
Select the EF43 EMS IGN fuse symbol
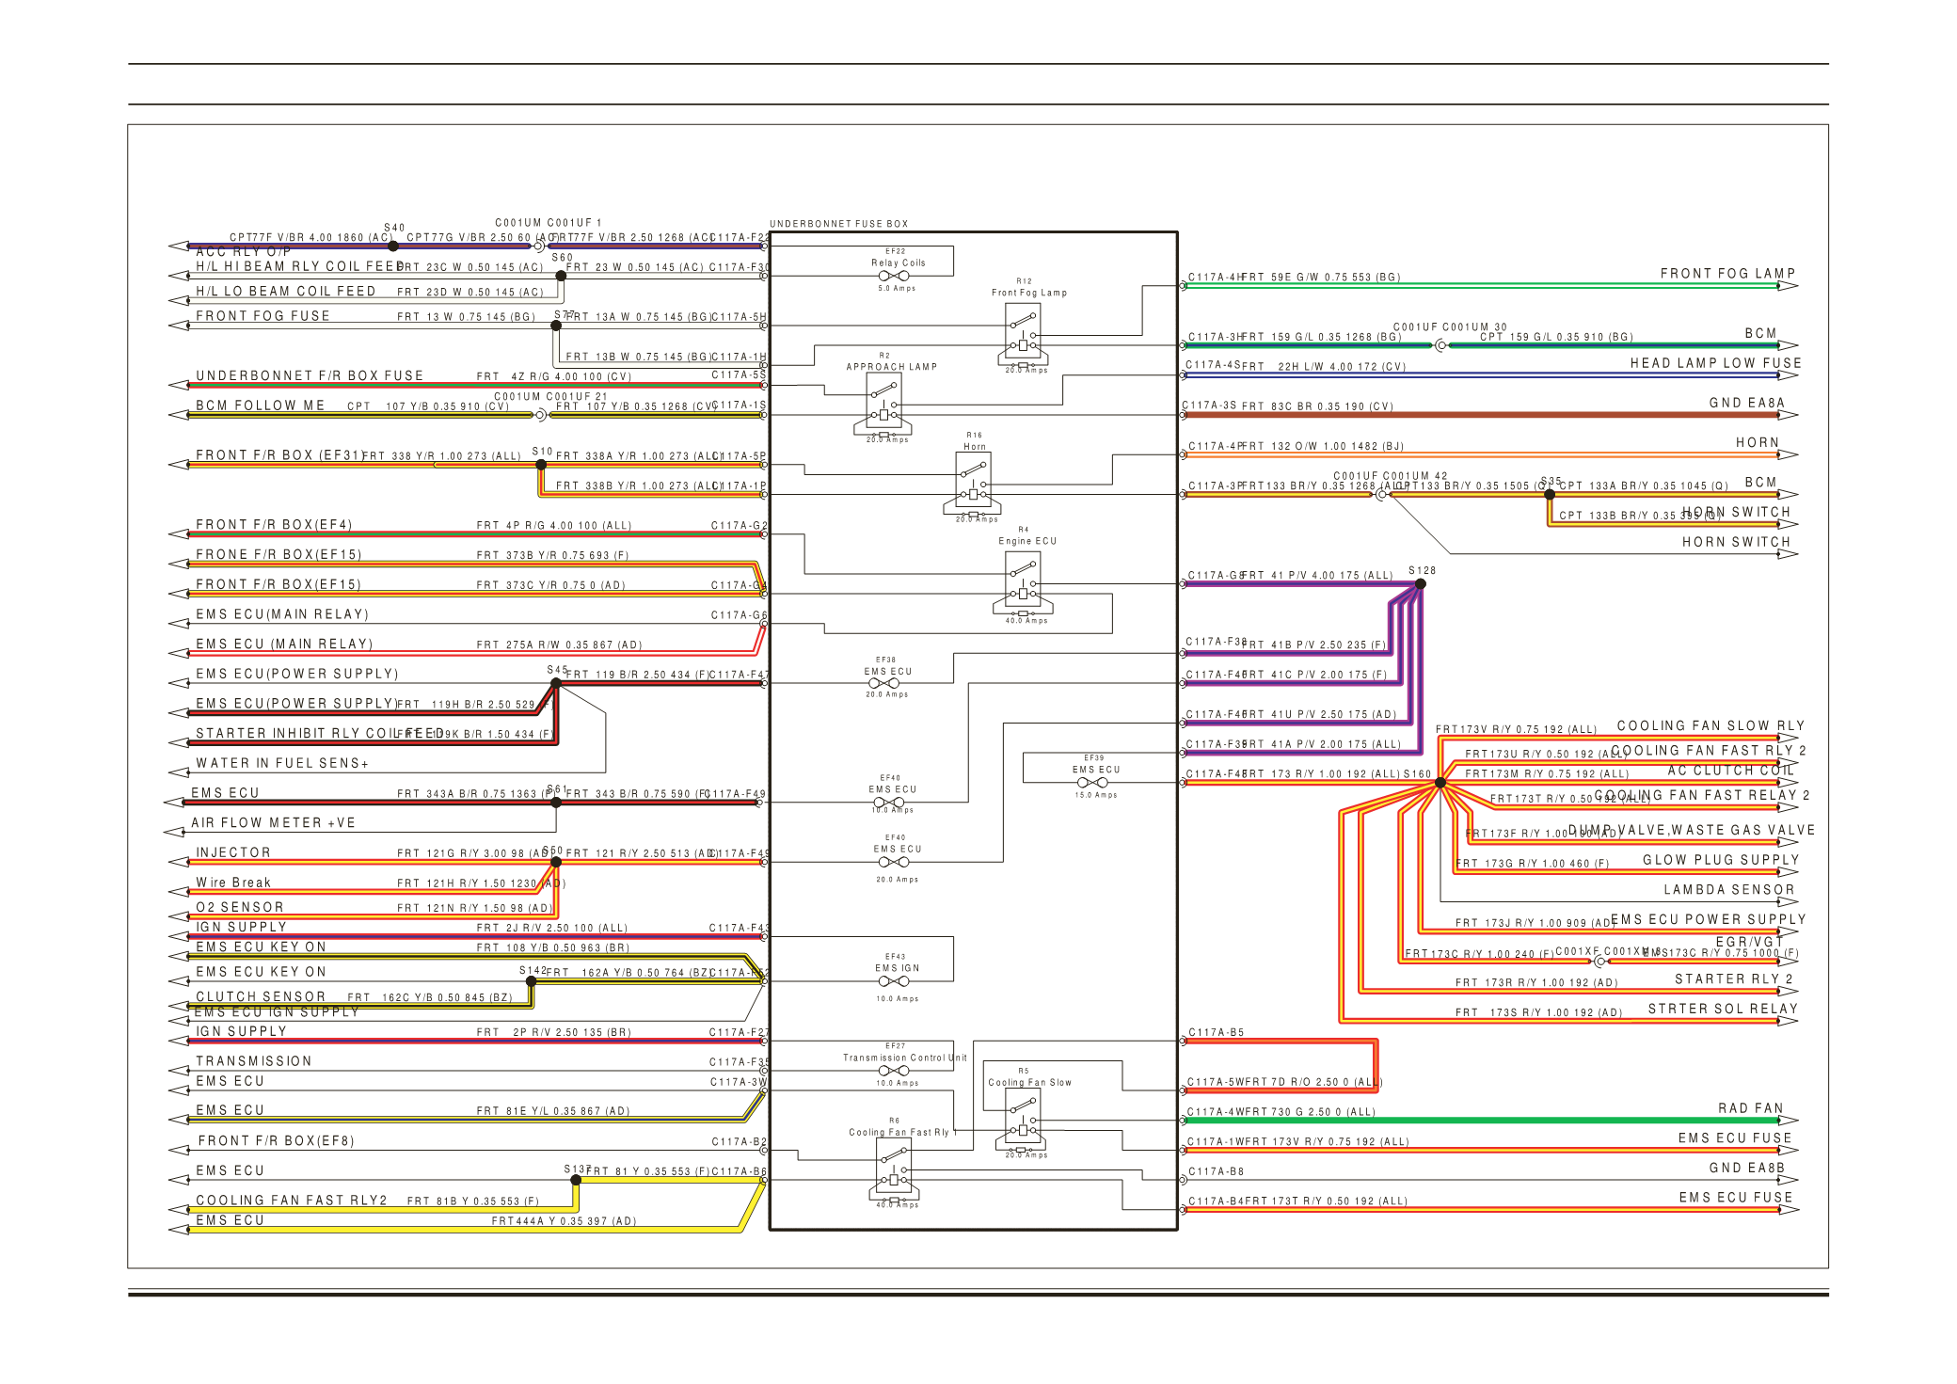pyautogui.click(x=893, y=981)
